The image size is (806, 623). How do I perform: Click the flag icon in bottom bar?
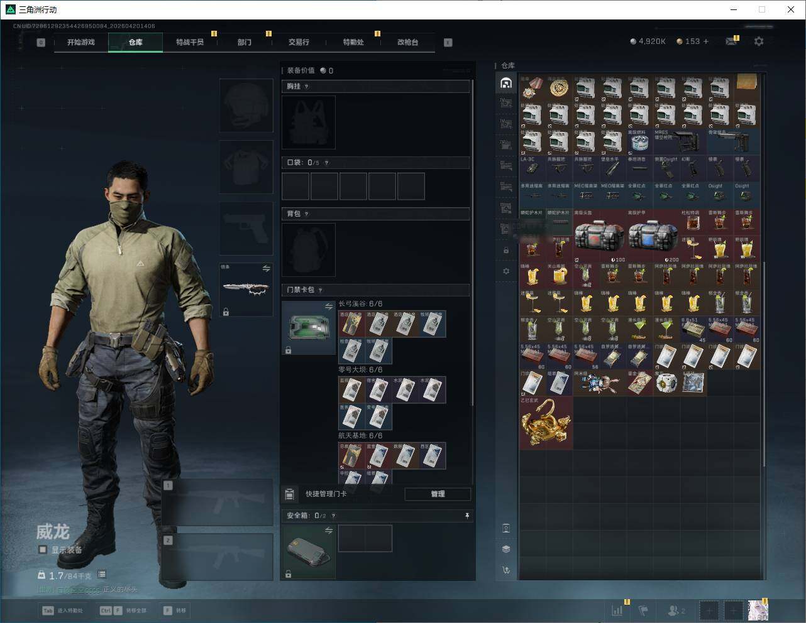tap(643, 610)
